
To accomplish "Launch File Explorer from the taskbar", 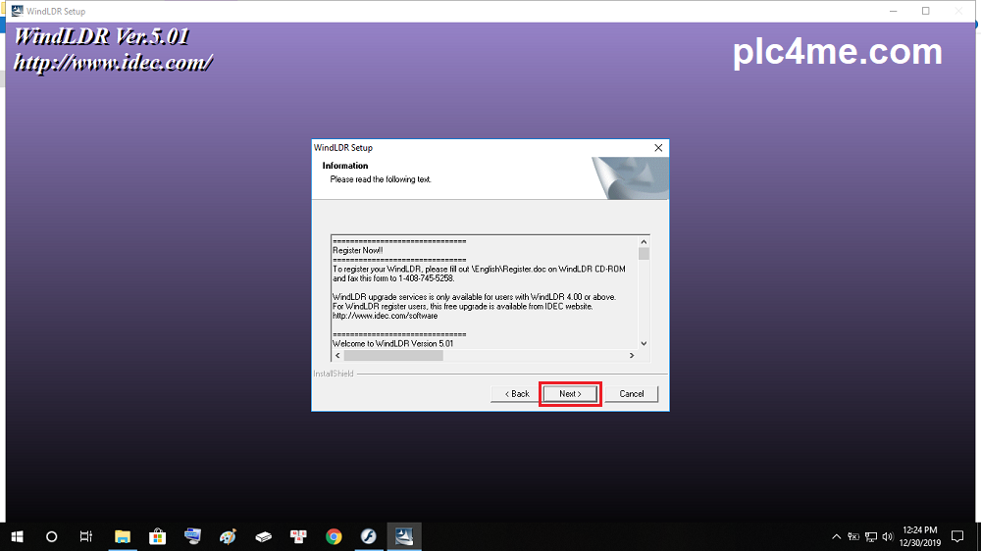I will [123, 536].
